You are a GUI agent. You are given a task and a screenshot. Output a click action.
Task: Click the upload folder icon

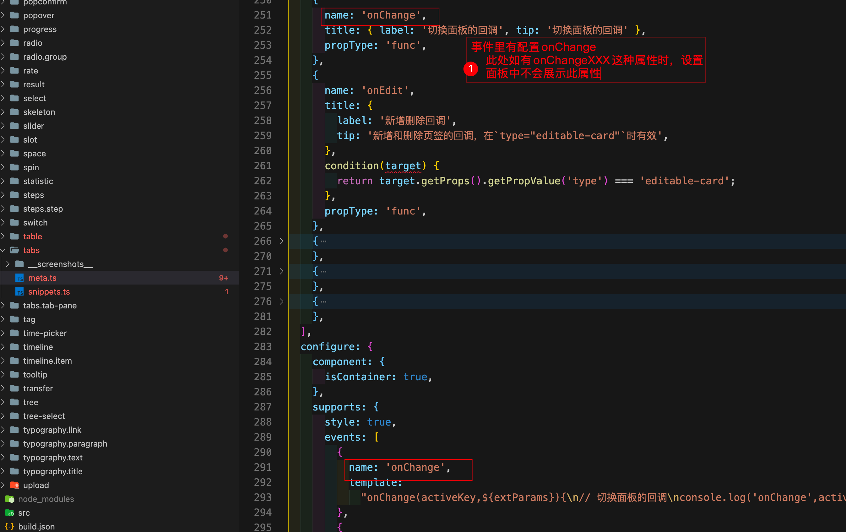(15, 485)
